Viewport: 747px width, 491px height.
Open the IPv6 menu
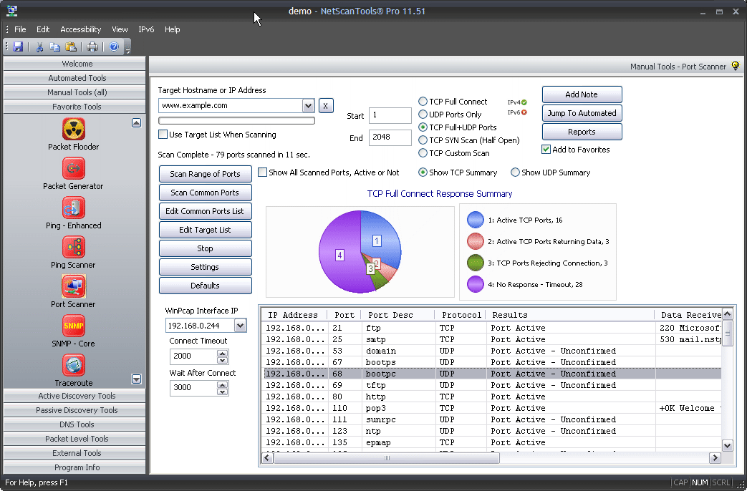(146, 29)
